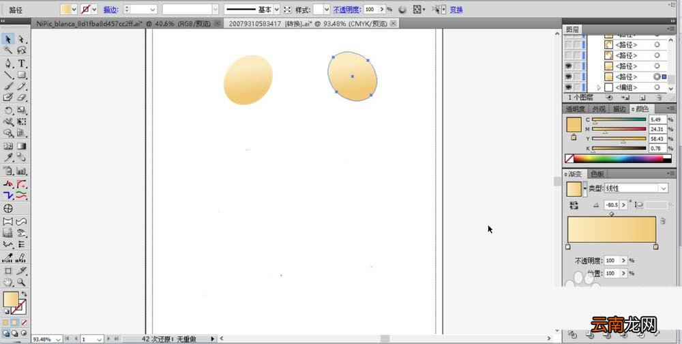Viewport: 682px width, 344px height.
Task: Open the 样式 graphic style dropdown
Action: (327, 9)
